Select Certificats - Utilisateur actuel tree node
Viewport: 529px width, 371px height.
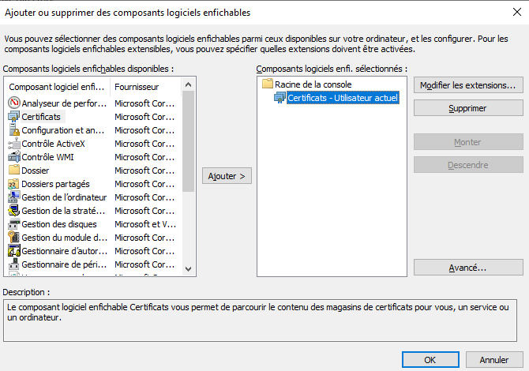(343, 98)
